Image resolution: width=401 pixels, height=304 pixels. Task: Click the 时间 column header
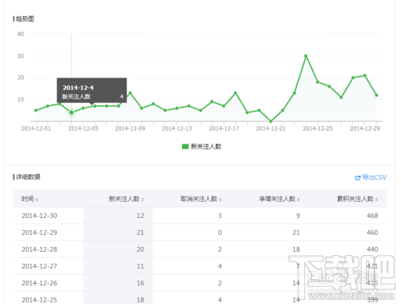27,199
